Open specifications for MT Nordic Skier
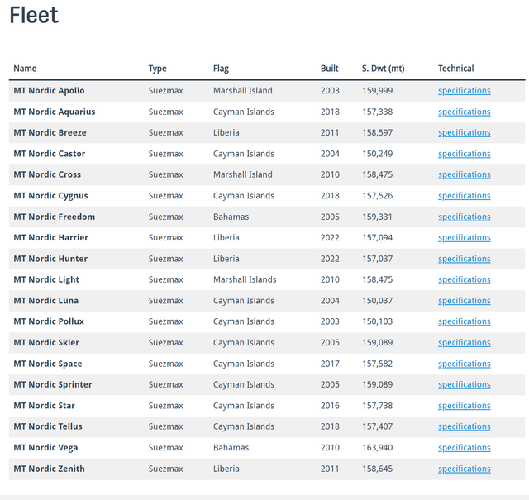The image size is (529, 500). 465,343
